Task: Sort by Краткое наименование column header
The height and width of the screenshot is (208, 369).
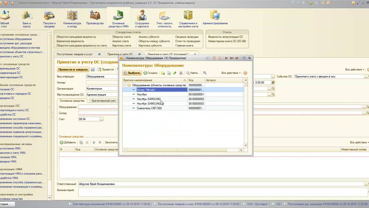Action: click(155, 80)
